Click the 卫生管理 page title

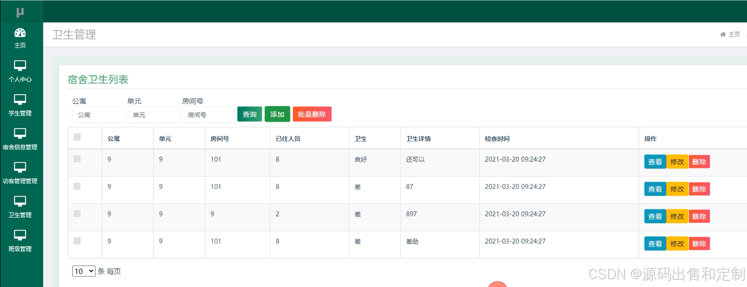[x=74, y=34]
